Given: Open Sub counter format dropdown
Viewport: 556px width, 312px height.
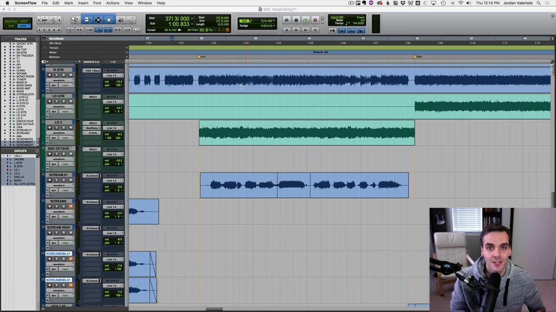Looking at the screenshot, I should coord(192,24).
